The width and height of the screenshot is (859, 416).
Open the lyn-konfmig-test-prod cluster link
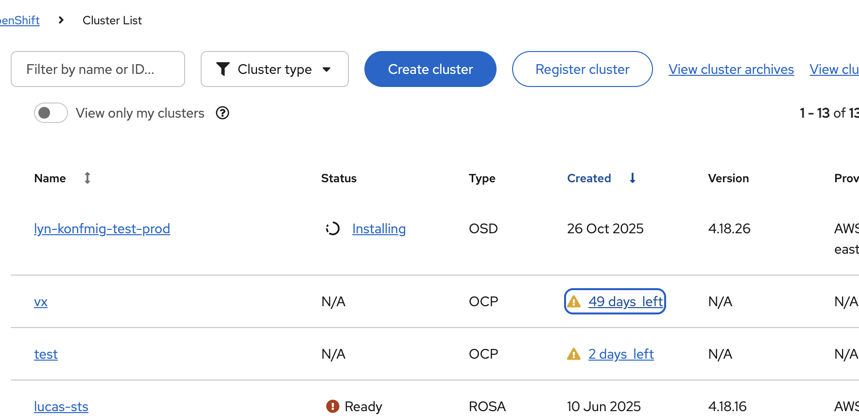tap(102, 228)
